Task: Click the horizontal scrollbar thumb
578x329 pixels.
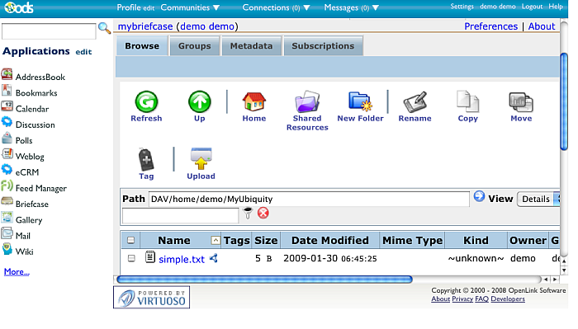Action: point(264,280)
